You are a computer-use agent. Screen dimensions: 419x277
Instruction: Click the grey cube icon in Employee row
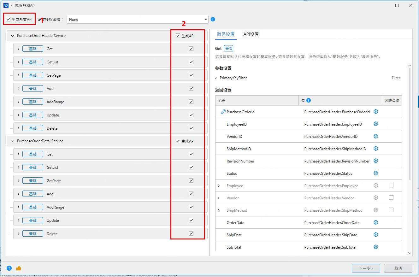click(376, 186)
